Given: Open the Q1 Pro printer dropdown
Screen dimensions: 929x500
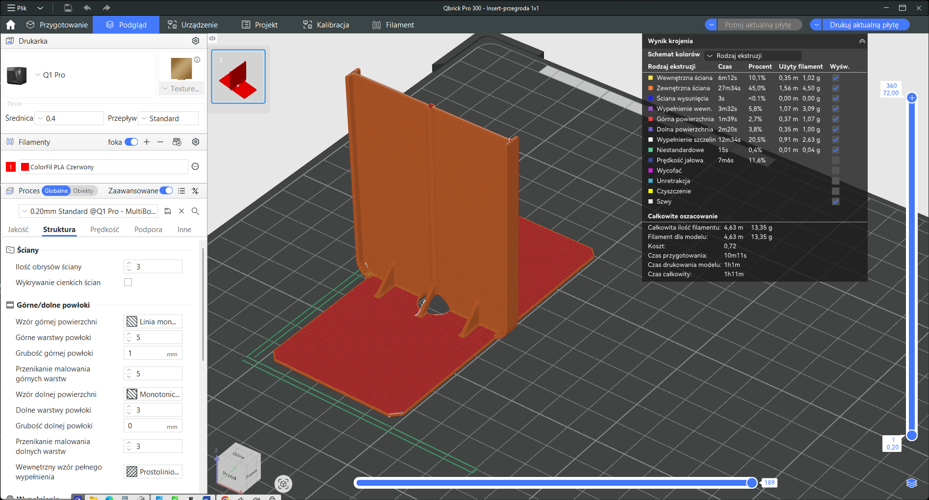Looking at the screenshot, I should pyautogui.click(x=38, y=75).
